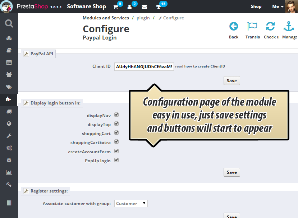Disable the shoppingCart login button option

[116, 133]
